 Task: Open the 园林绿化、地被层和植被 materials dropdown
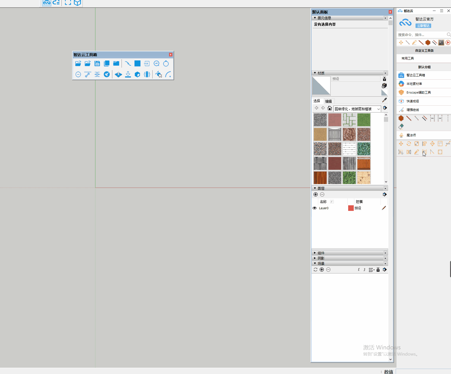(x=378, y=109)
